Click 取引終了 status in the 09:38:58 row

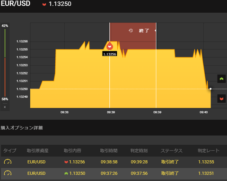(x=170, y=162)
